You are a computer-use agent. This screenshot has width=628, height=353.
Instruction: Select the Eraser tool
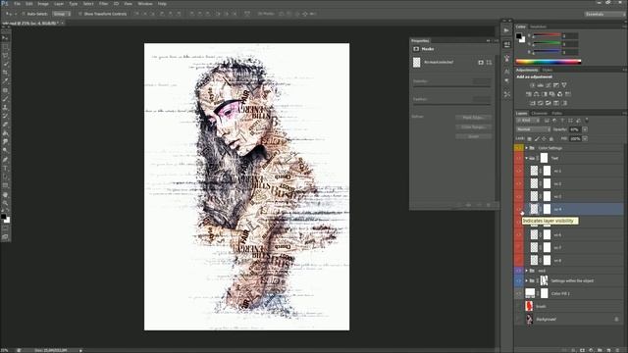(x=5, y=125)
